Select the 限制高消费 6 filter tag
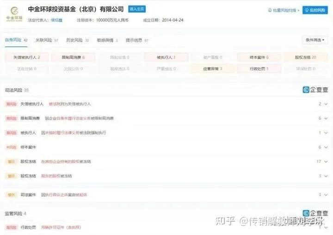 coord(74,57)
